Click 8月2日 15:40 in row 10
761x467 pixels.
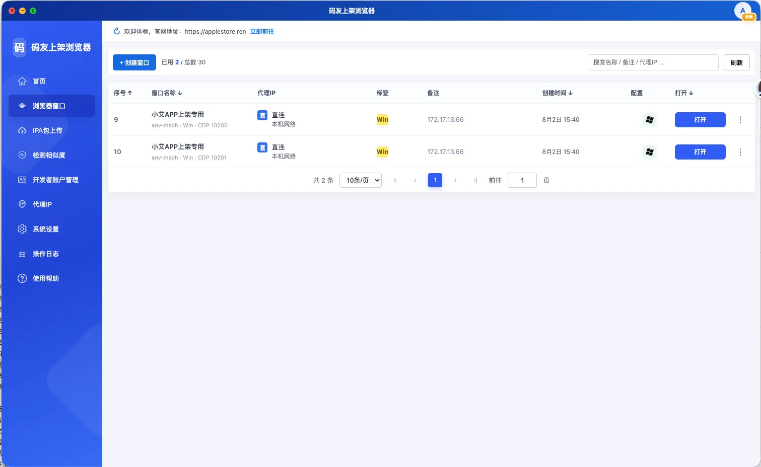pos(561,152)
